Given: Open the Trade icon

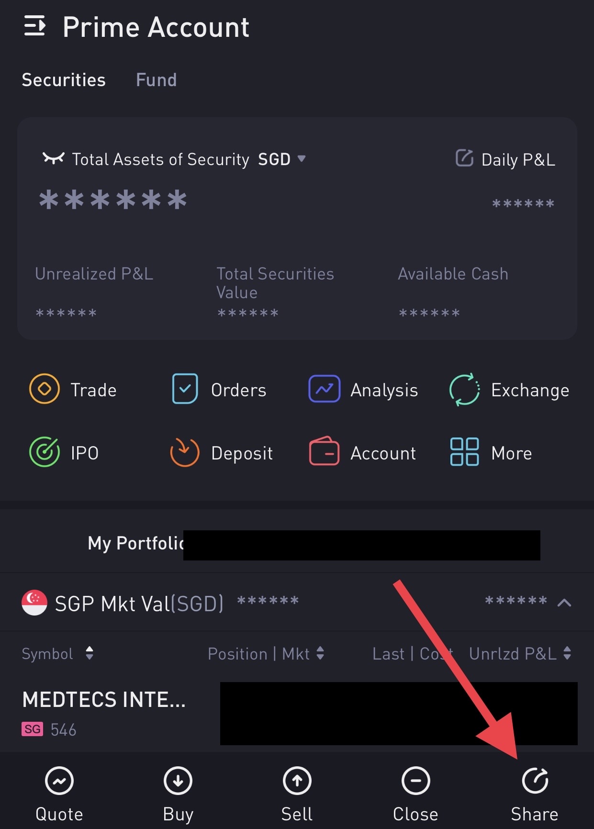Looking at the screenshot, I should [45, 389].
